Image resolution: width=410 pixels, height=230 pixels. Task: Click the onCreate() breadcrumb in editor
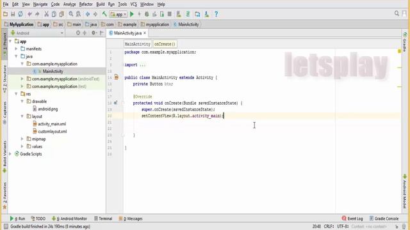coord(165,44)
